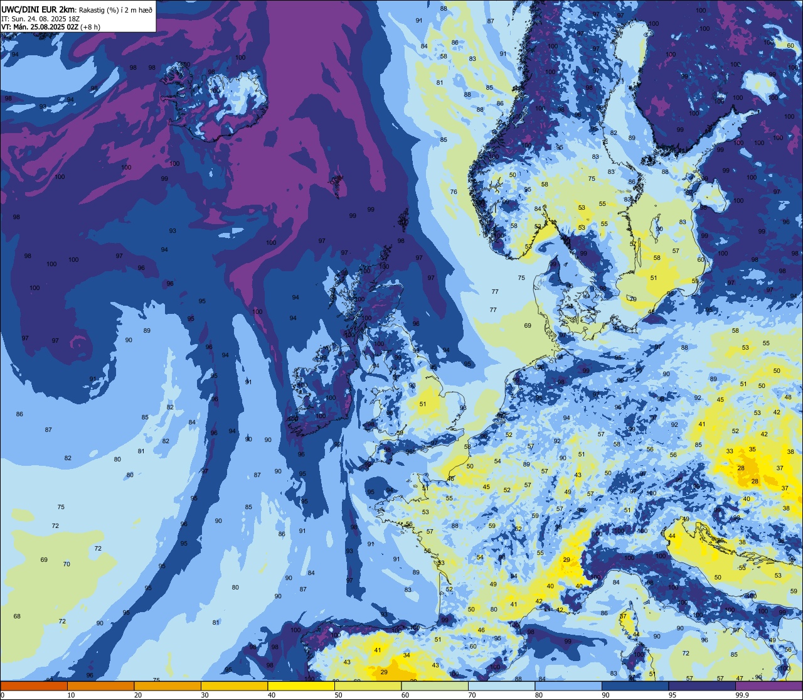Click the humidity value '33' on the map
The image size is (803, 700).
(730, 451)
